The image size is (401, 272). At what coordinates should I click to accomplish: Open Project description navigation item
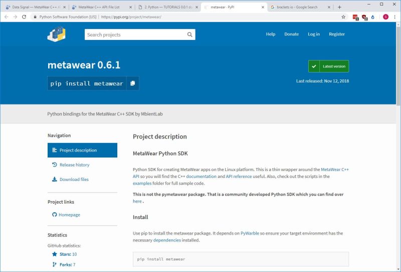(x=82, y=150)
